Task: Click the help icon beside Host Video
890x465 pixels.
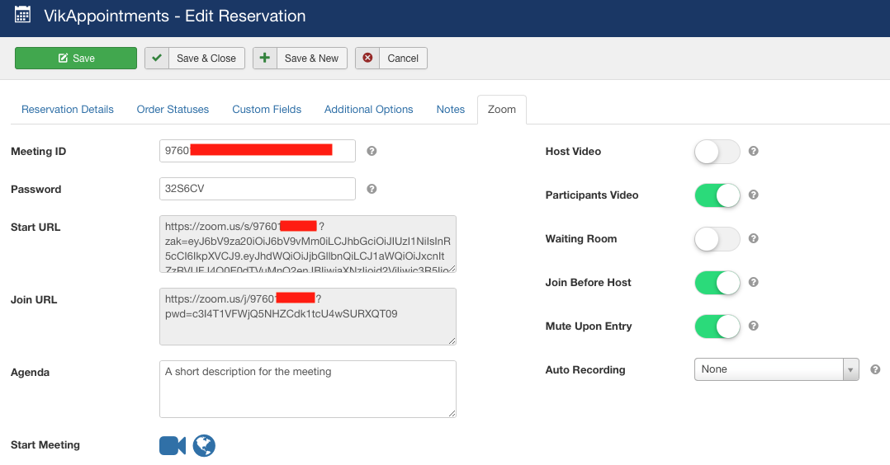Action: click(x=753, y=152)
